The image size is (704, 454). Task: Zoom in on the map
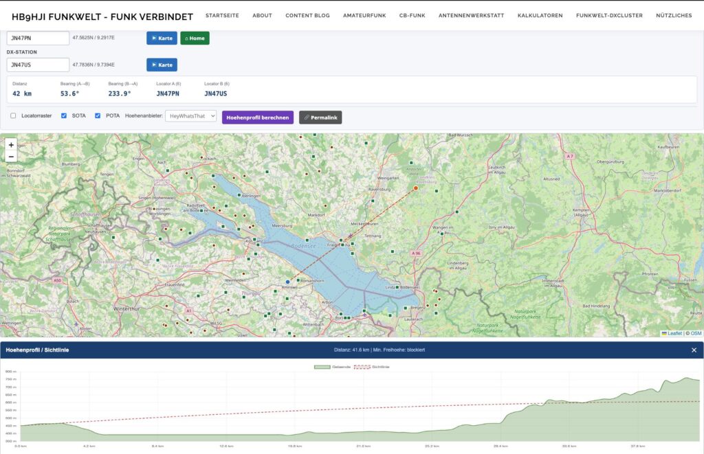(x=11, y=145)
